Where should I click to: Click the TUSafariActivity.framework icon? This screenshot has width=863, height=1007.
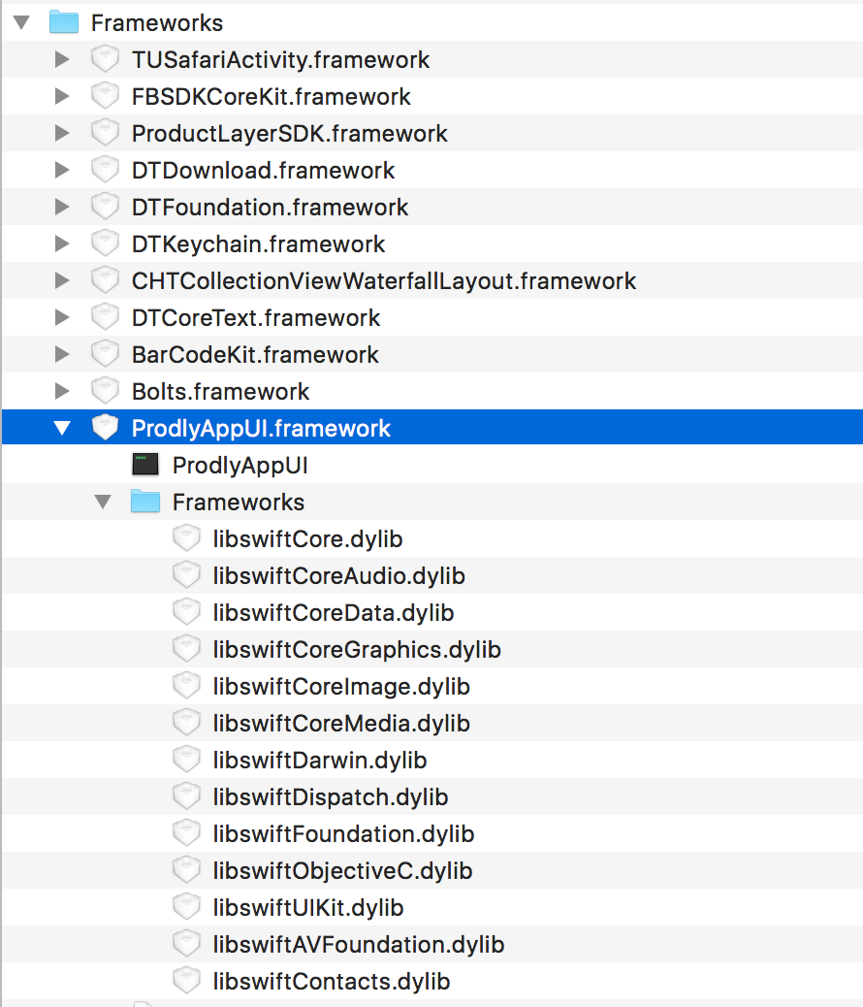[104, 59]
